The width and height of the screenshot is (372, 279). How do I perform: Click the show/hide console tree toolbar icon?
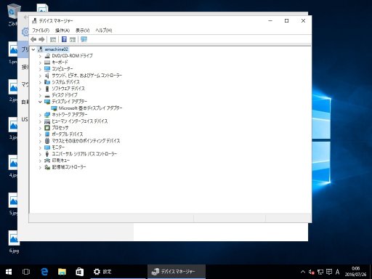pyautogui.click(x=53, y=39)
